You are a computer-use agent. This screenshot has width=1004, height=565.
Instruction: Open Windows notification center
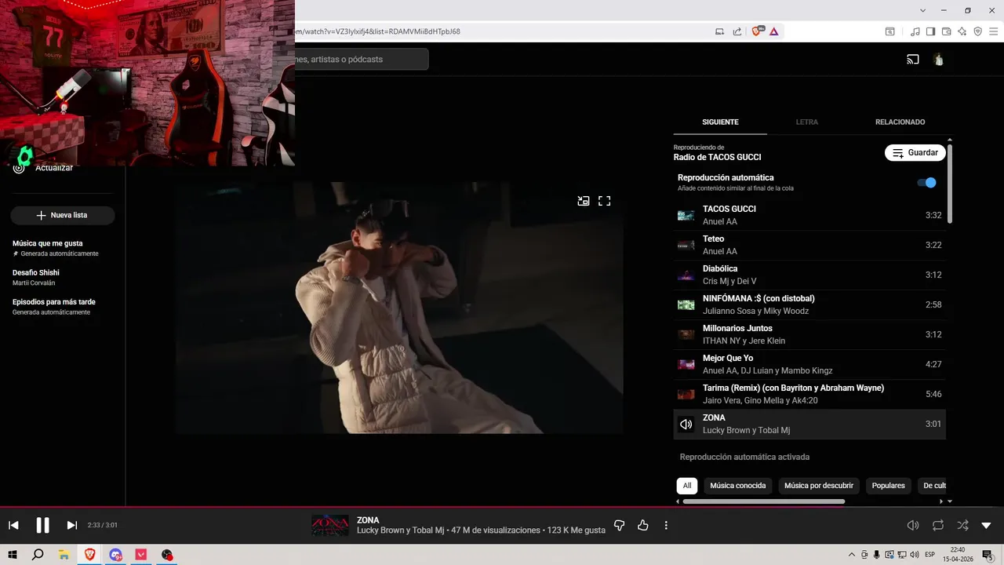click(988, 555)
